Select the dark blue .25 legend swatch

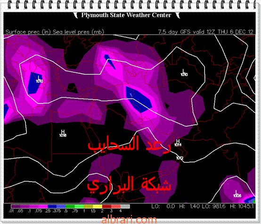coord(52,207)
